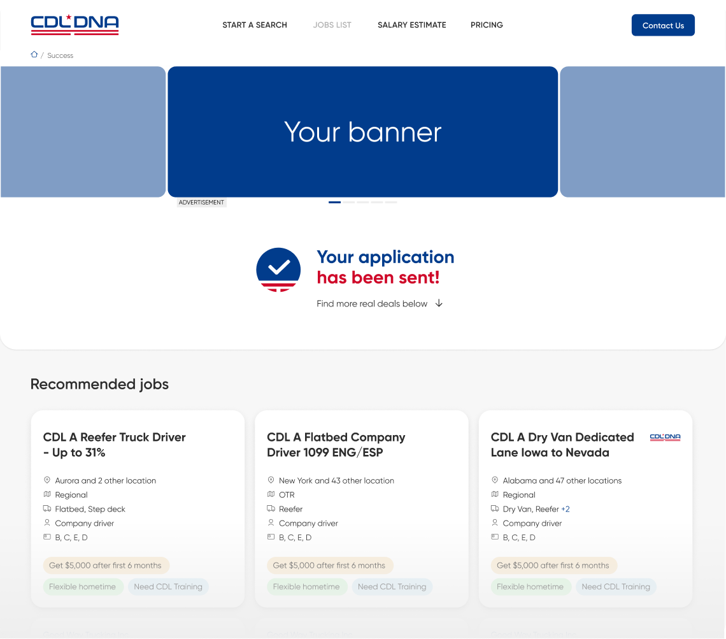Click the CDL DNA logo in header
Image resolution: width=726 pixels, height=639 pixels.
click(75, 25)
